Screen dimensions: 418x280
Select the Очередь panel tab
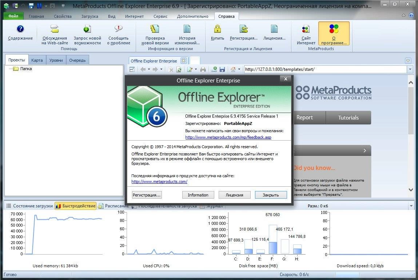pyautogui.click(x=77, y=60)
